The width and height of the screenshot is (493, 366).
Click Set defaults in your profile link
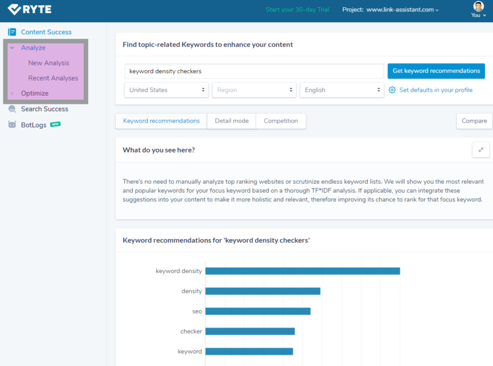[436, 90]
